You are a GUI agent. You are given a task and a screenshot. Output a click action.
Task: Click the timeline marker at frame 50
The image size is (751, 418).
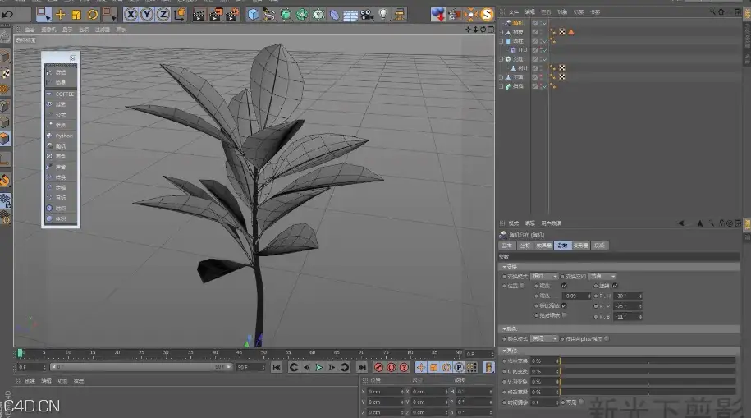pos(263,353)
